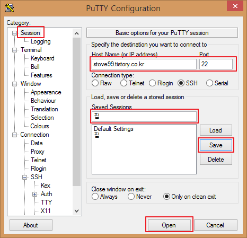Select the SSH category in tree

pos(37,177)
